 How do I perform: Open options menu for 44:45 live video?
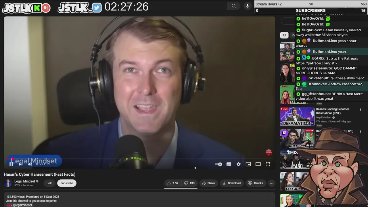pyautogui.click(x=360, y=131)
